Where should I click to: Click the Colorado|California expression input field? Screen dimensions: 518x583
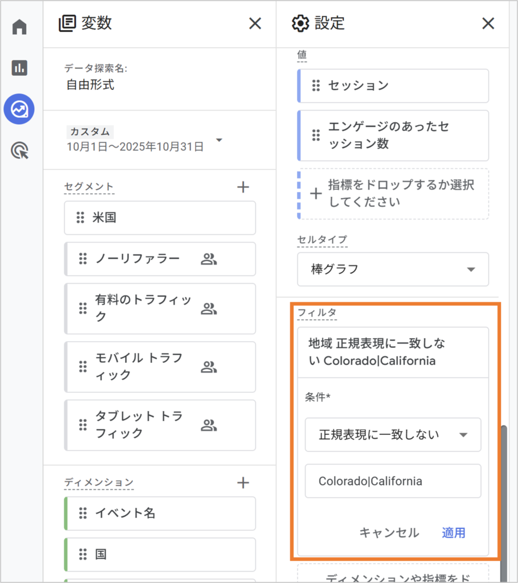(x=393, y=481)
